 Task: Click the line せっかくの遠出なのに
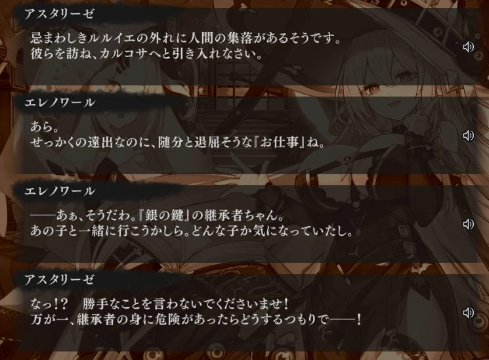178,143
